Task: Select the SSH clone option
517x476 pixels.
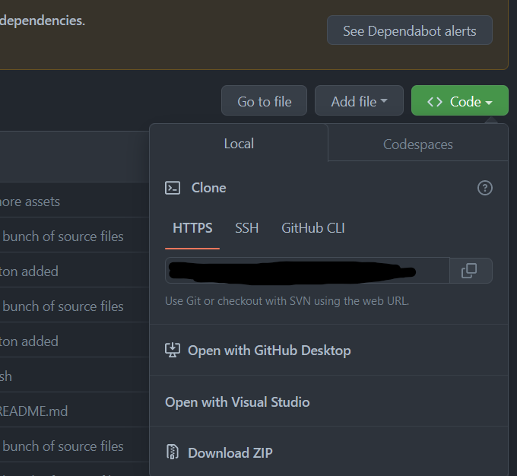Action: (x=246, y=228)
